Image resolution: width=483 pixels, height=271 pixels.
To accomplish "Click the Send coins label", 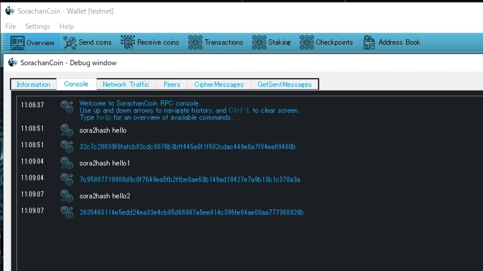I will coord(95,42).
